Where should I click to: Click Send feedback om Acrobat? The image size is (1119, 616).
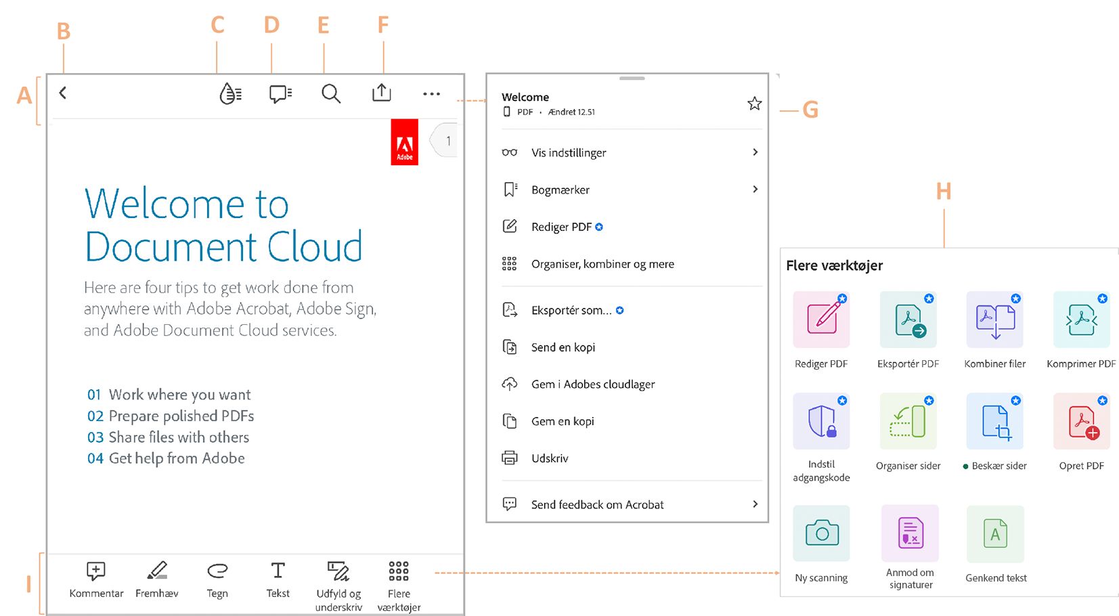[596, 504]
